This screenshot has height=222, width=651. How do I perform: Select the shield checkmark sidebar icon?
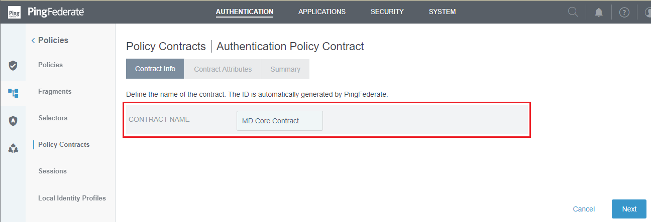point(13,65)
